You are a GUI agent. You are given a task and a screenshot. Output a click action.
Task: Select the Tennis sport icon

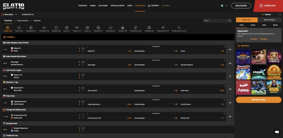pos(19,28)
